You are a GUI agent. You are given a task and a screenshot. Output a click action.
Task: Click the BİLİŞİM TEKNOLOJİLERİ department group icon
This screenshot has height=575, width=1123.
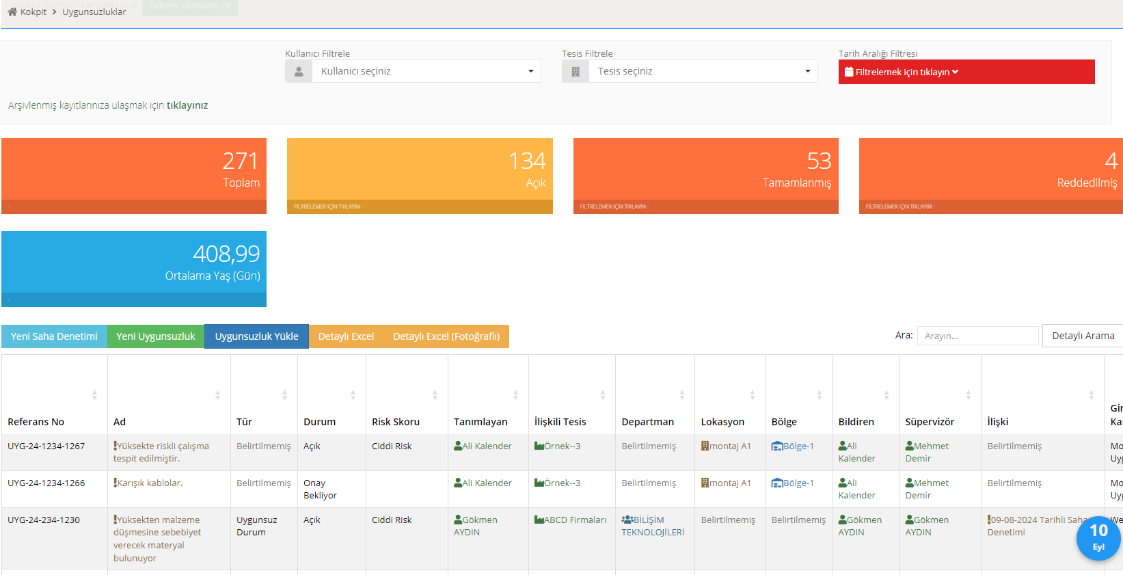627,520
